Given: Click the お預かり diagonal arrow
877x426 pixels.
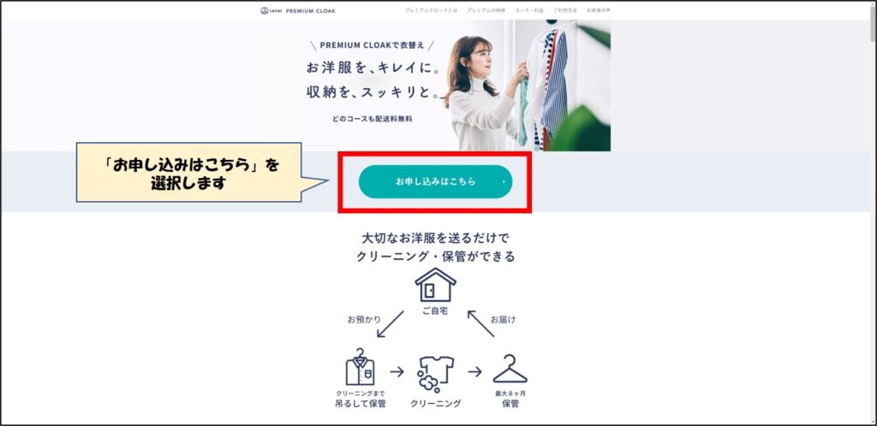Looking at the screenshot, I should (390, 324).
